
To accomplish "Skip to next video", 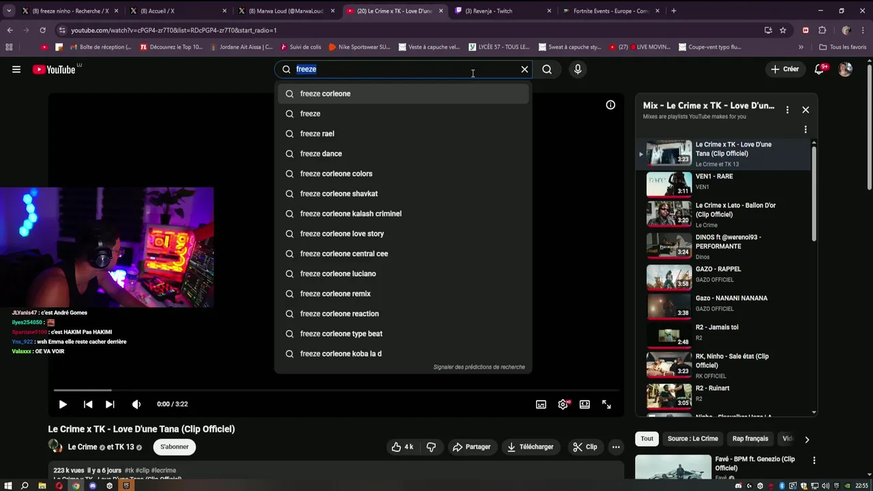I will pyautogui.click(x=110, y=404).
